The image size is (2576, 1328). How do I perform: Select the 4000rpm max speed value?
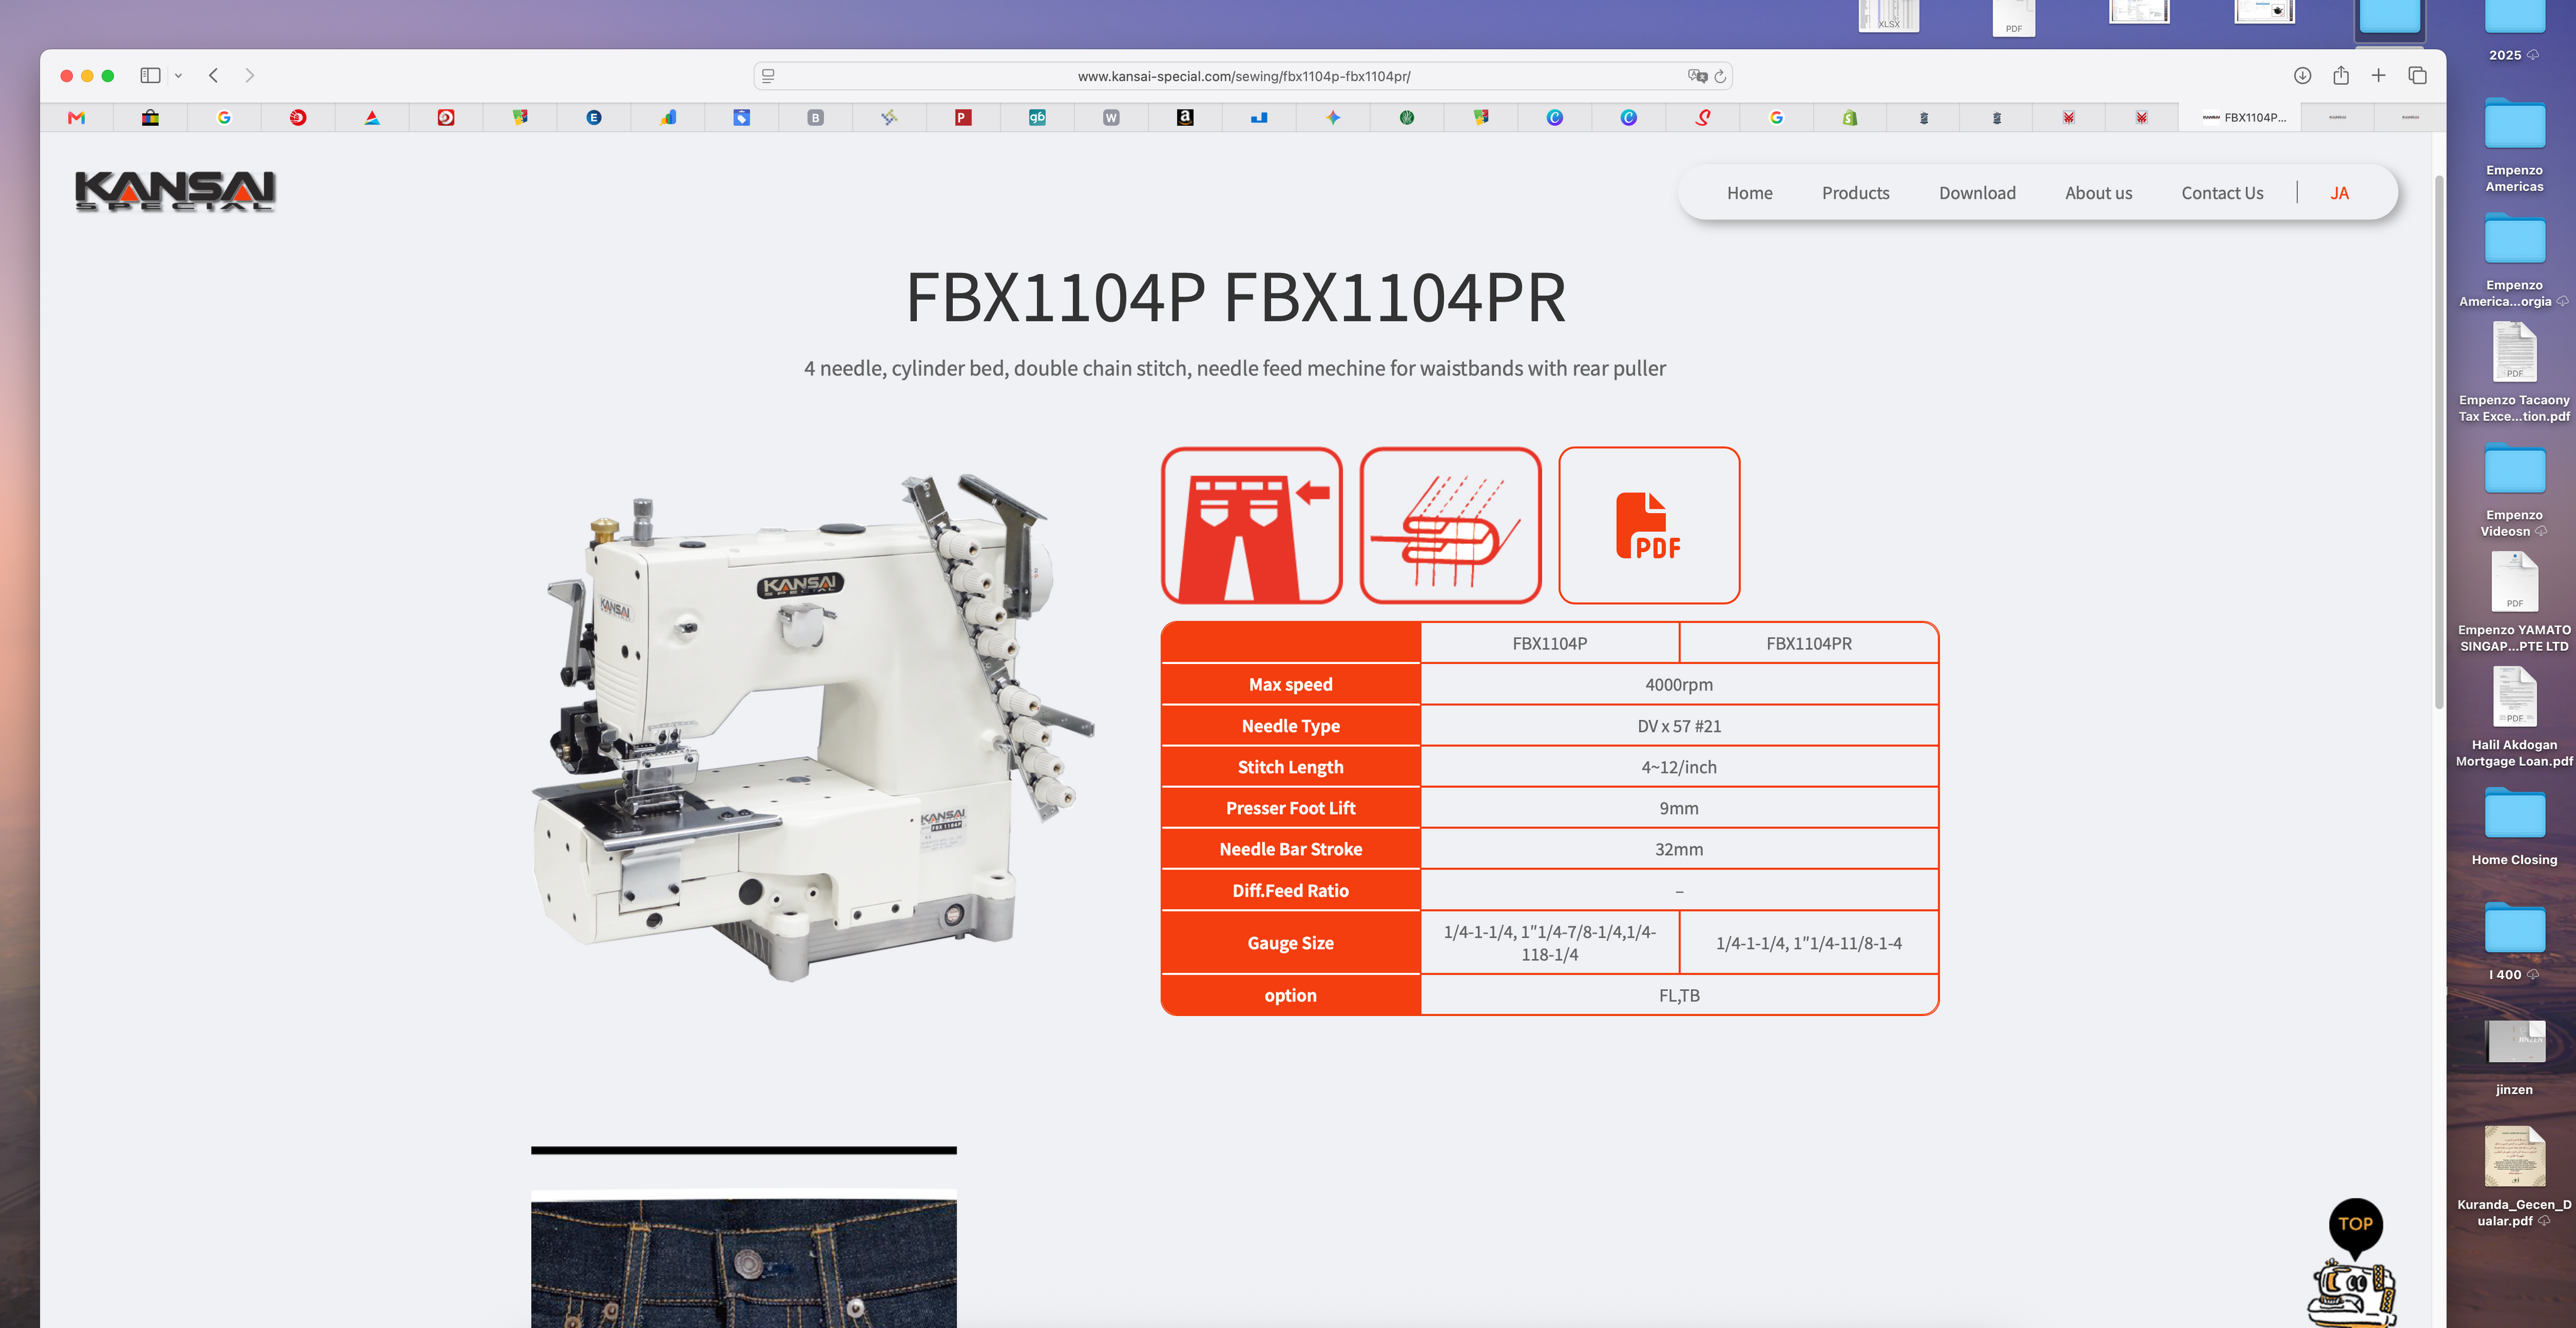point(1679,684)
